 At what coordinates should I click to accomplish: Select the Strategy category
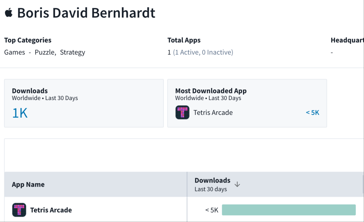tap(72, 52)
